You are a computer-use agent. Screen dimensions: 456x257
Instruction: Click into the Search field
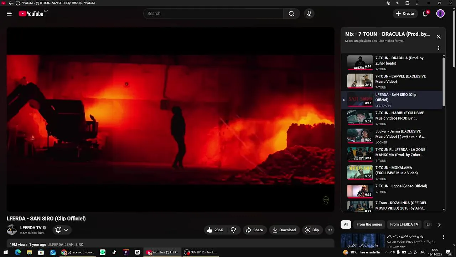(214, 14)
